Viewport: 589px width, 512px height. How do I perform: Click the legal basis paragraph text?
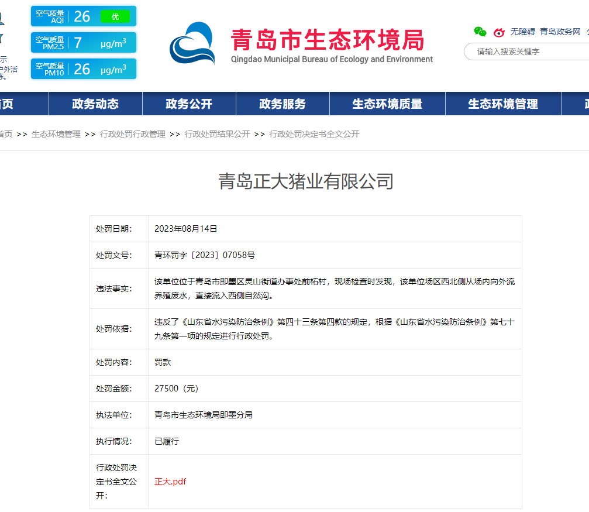[335, 329]
